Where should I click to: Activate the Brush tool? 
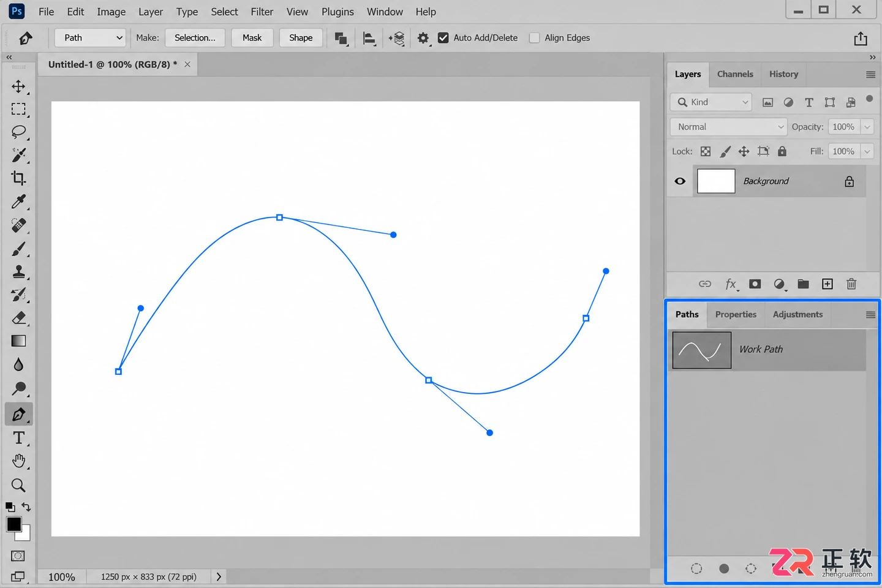click(x=18, y=249)
